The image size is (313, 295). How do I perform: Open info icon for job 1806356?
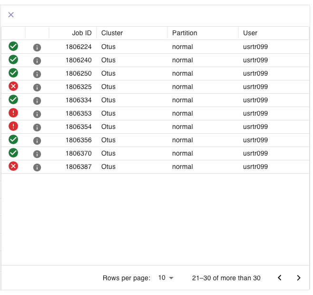[x=37, y=141]
